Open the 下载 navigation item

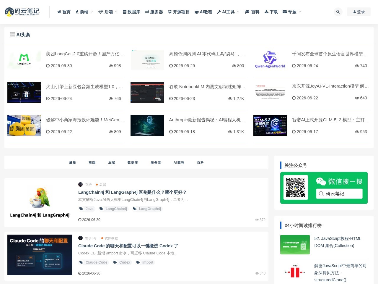pos(271,12)
